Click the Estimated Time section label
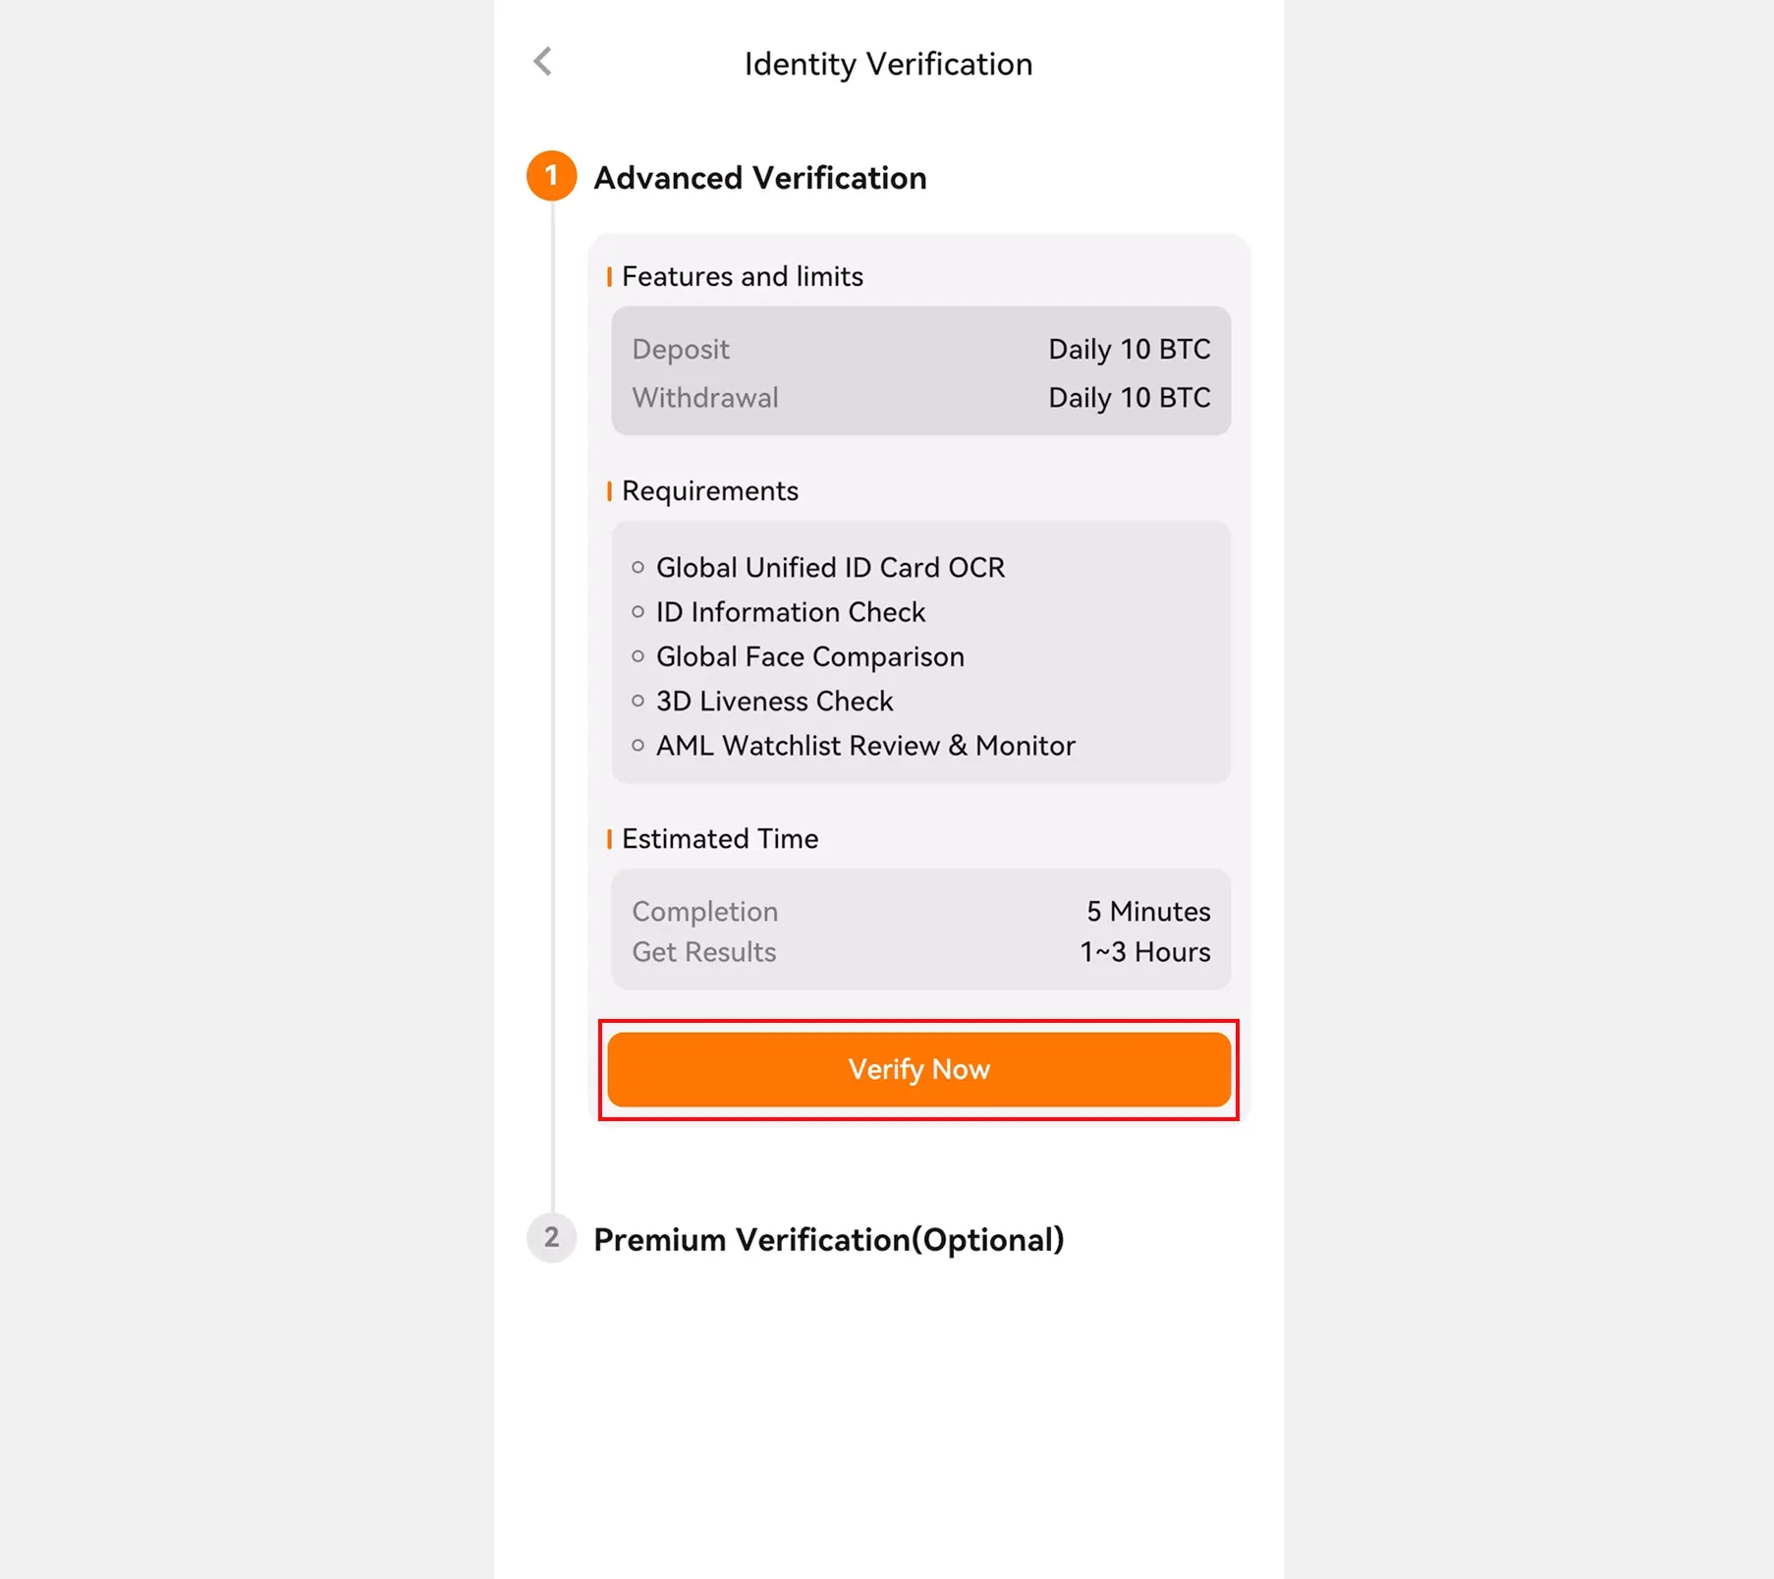 [719, 838]
